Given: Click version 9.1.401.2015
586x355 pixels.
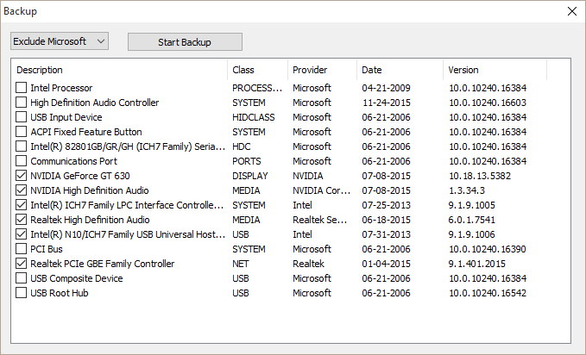Looking at the screenshot, I should pyautogui.click(x=477, y=264).
